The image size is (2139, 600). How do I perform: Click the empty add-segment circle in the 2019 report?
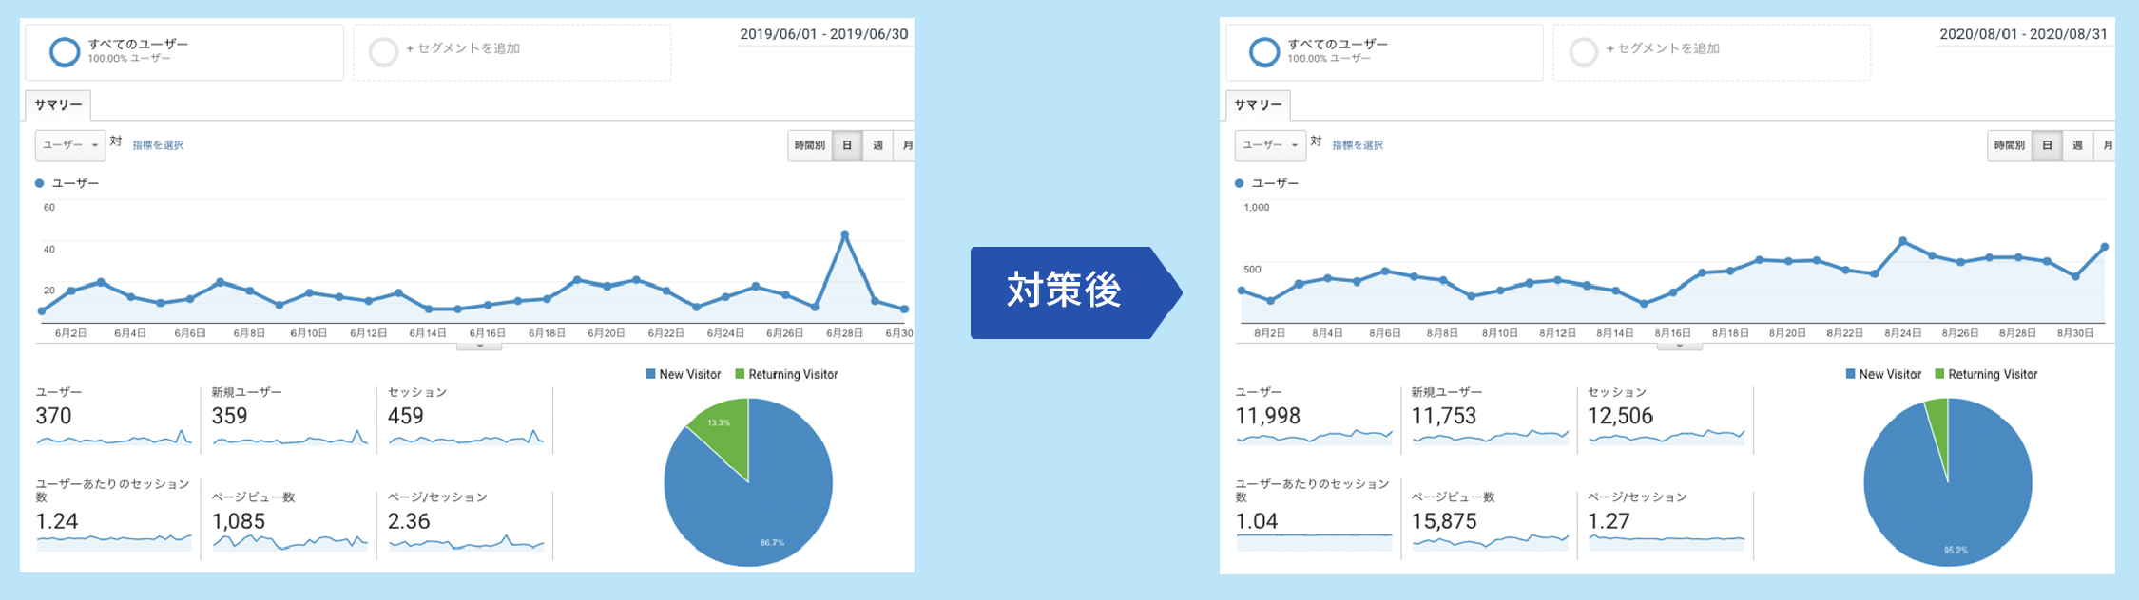tap(383, 51)
